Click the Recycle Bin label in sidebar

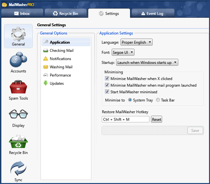(18, 153)
